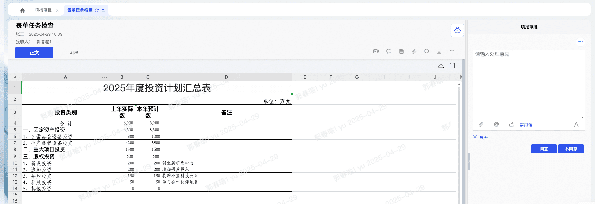
Task: Select column G header
Action: pyautogui.click(x=357, y=77)
